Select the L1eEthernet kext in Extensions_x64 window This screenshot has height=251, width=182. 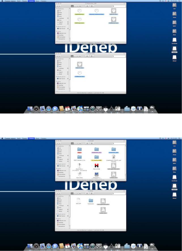[97, 12]
